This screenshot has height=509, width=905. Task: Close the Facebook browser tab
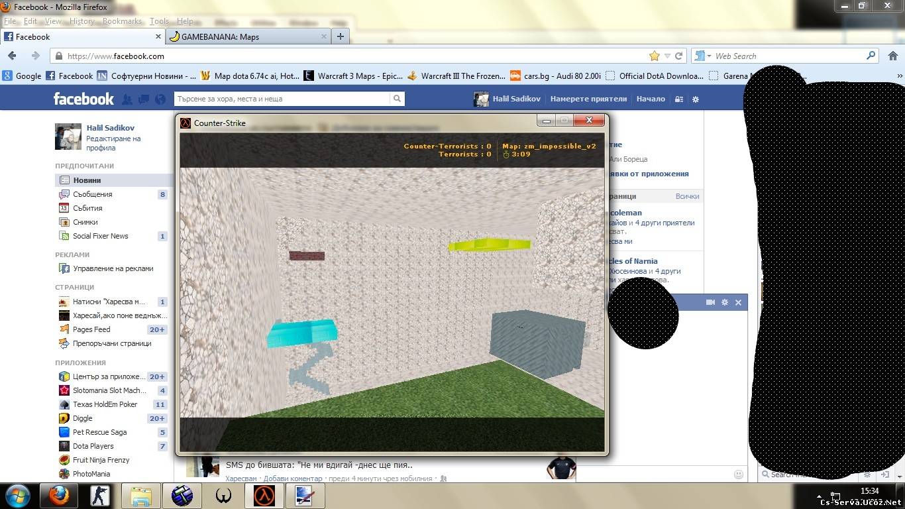pyautogui.click(x=158, y=37)
